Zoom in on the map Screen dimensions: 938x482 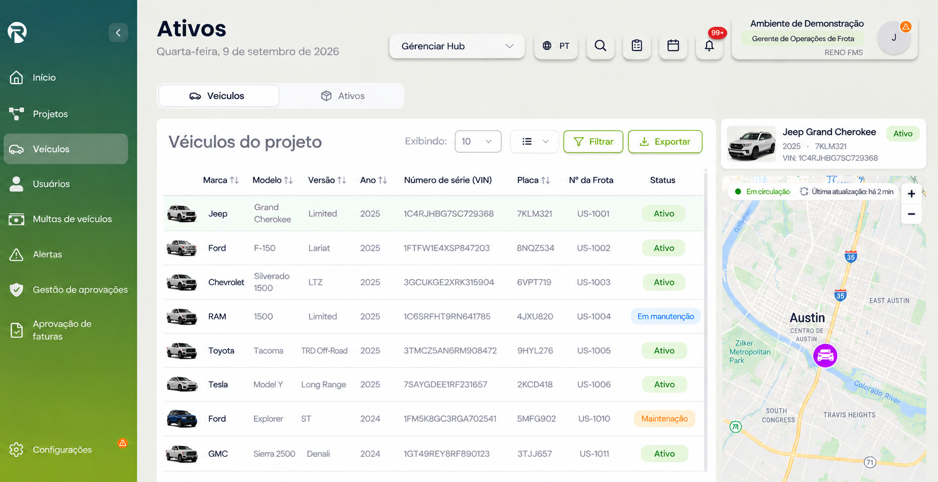click(911, 194)
